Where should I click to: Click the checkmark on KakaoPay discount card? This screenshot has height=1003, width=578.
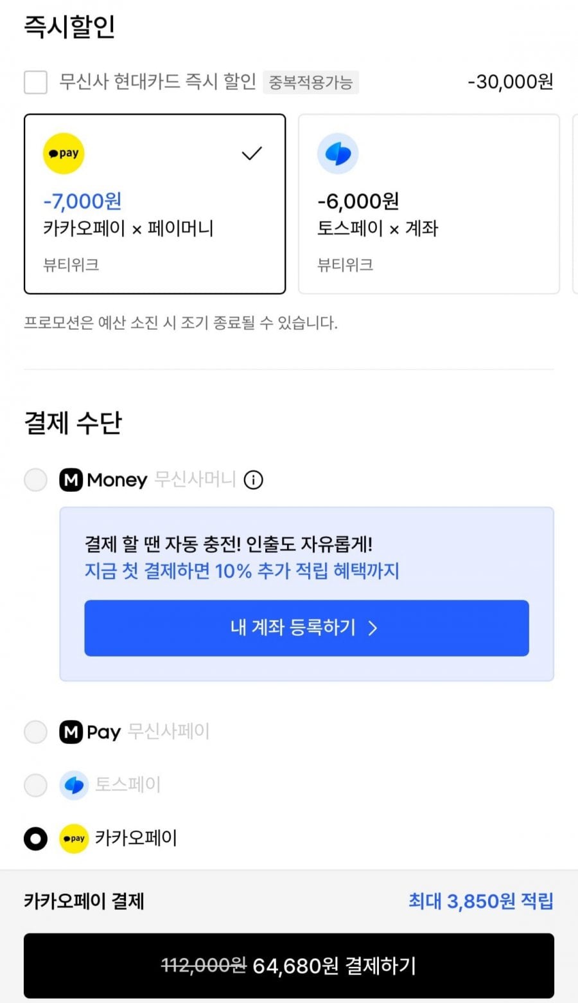click(x=252, y=154)
